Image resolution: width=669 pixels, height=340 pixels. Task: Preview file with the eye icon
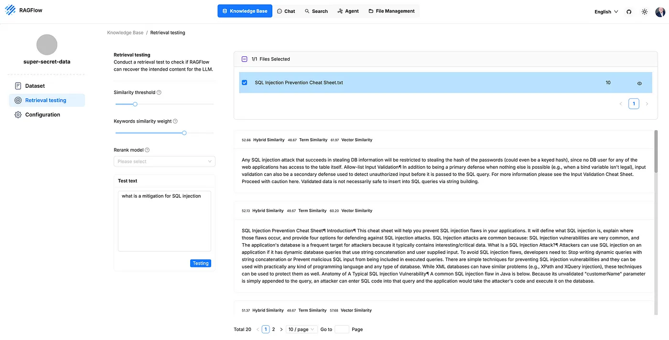tap(639, 83)
